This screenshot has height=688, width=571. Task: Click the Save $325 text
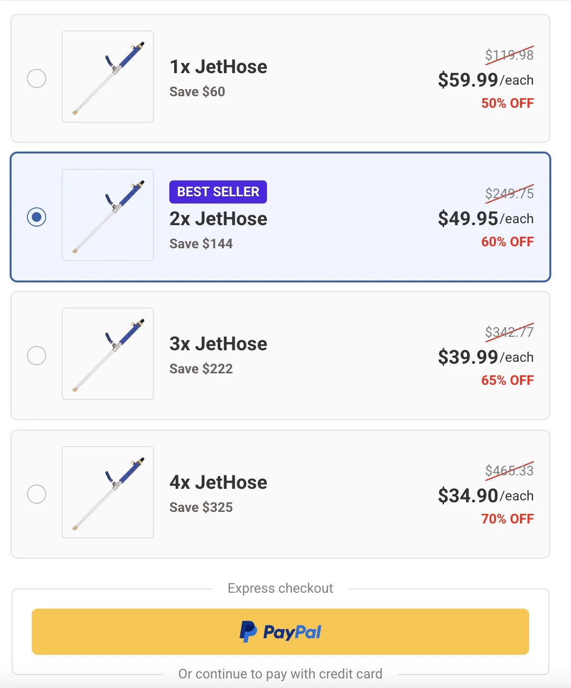tap(201, 507)
